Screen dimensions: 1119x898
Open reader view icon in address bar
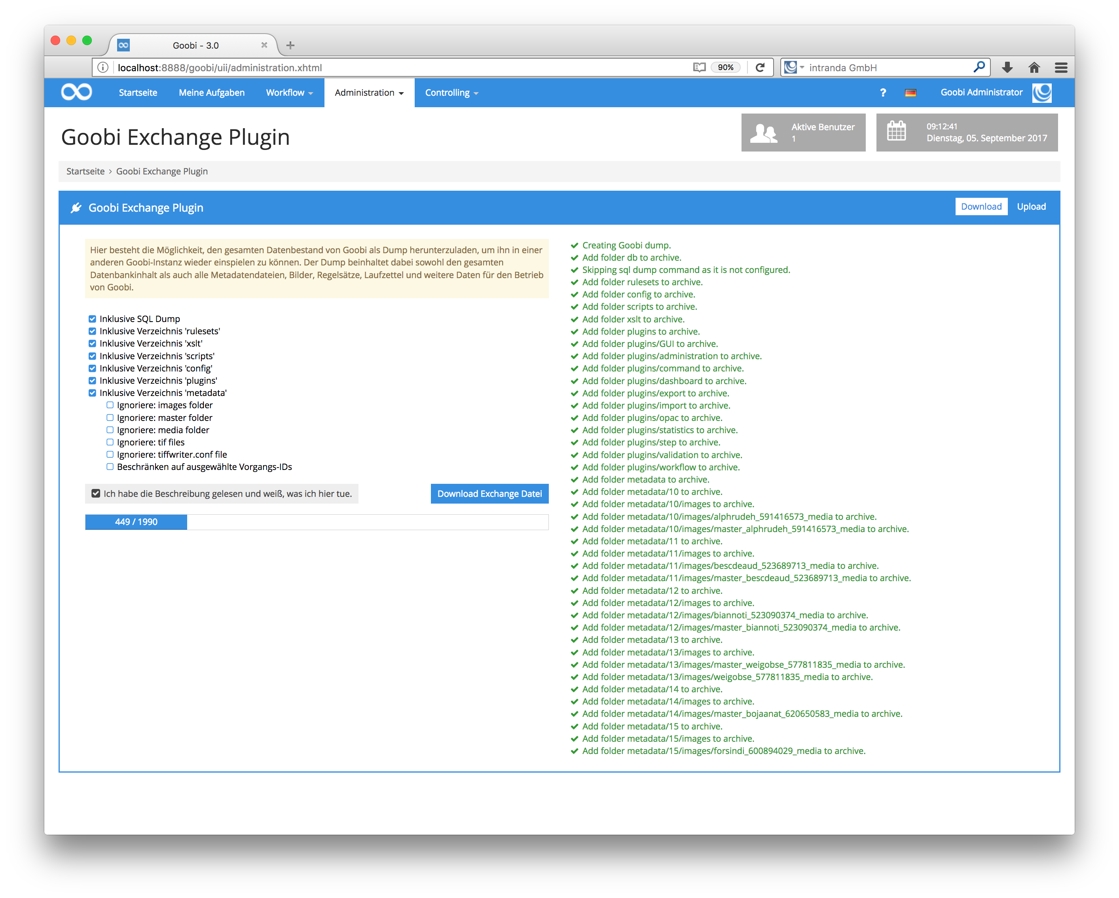tap(699, 67)
